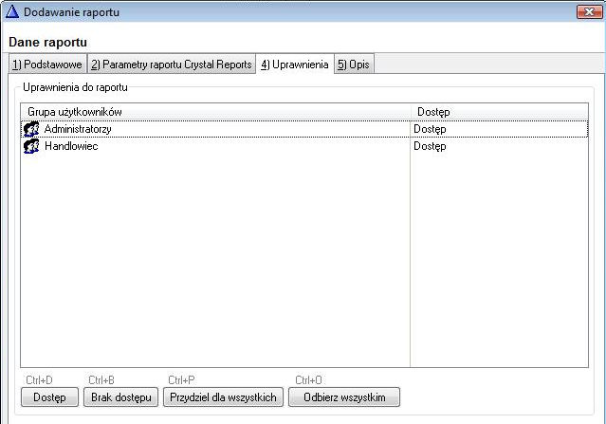Go to the Opis tab

coord(354,65)
